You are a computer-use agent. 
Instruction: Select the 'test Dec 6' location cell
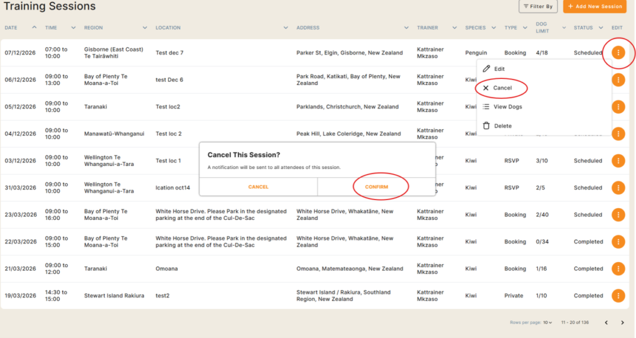pos(169,80)
